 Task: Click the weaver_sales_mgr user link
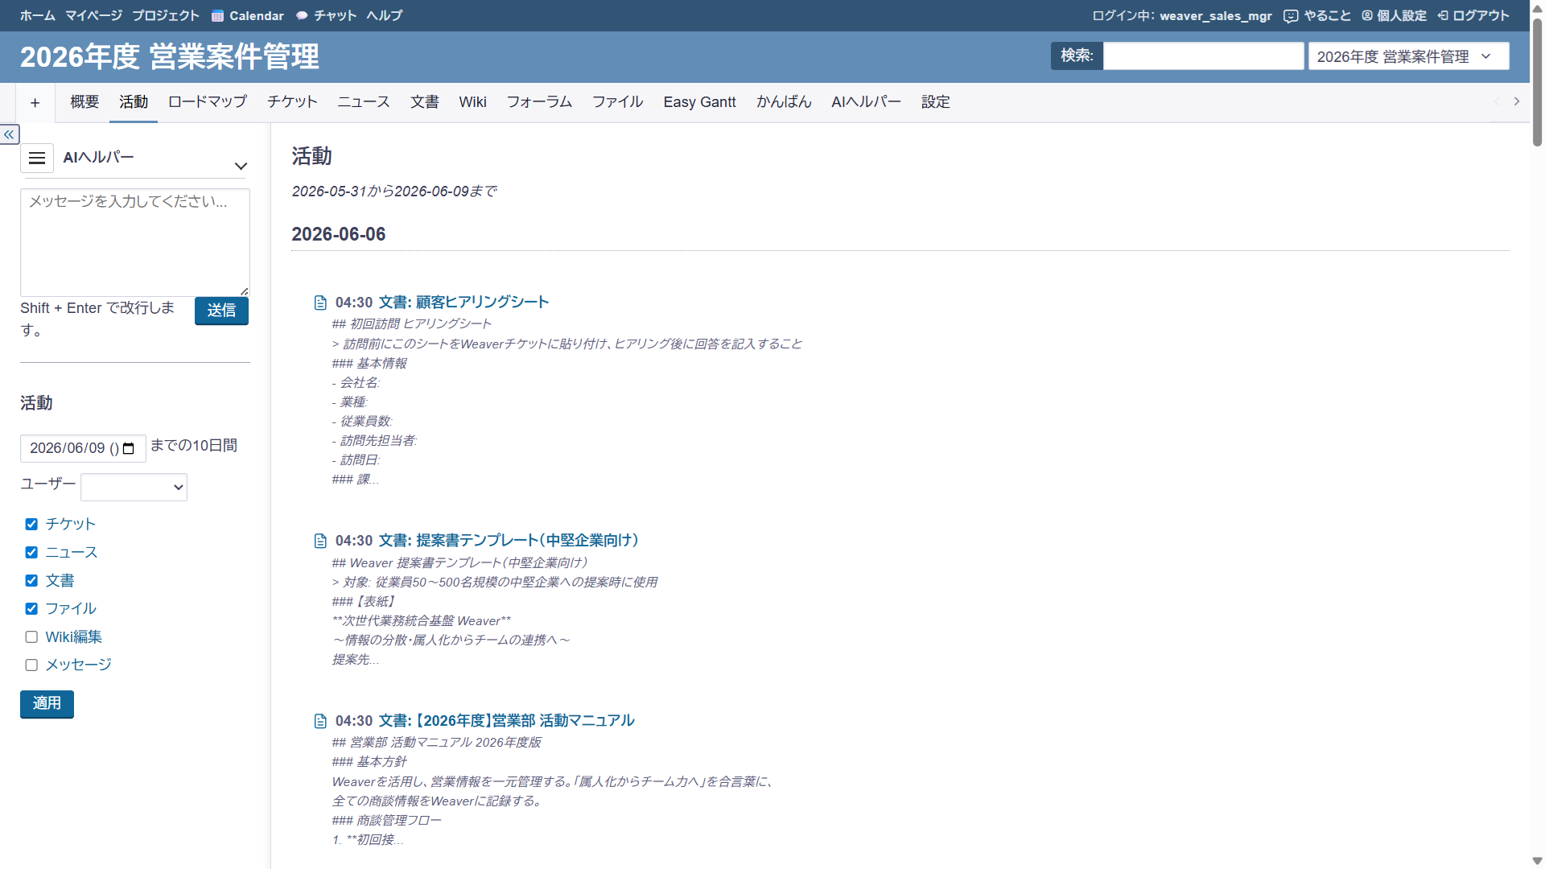pos(1216,16)
